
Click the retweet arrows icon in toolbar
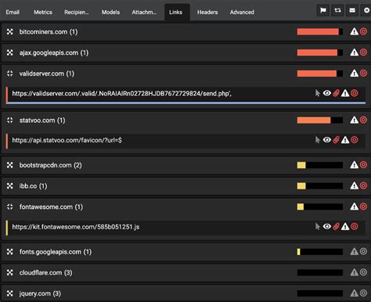[337, 10]
